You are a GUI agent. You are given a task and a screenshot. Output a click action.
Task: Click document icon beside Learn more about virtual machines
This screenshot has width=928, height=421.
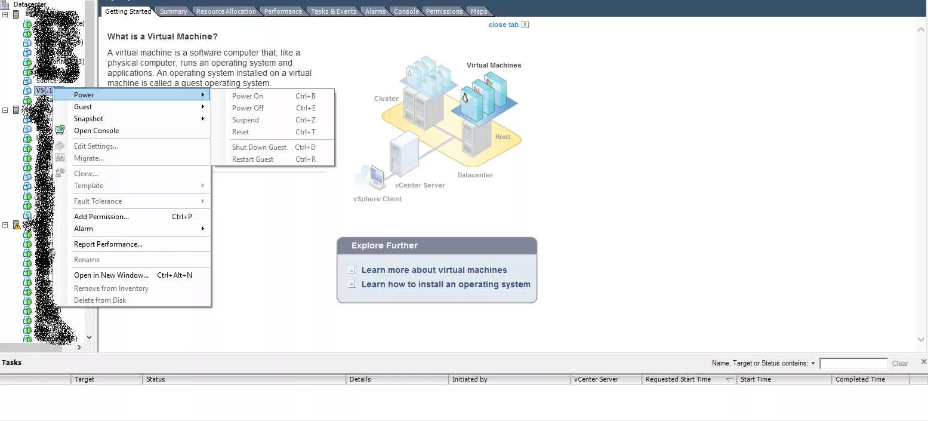tap(352, 270)
